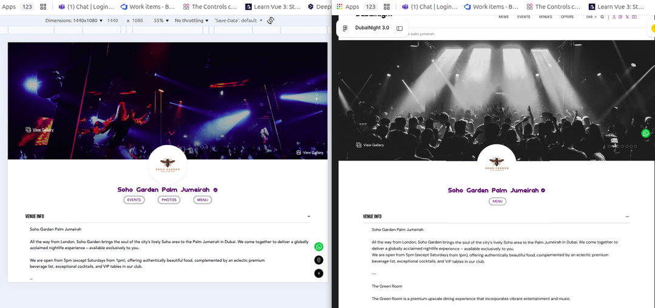
Task: Collapse Venue Info section on left page
Action: [x=309, y=216]
